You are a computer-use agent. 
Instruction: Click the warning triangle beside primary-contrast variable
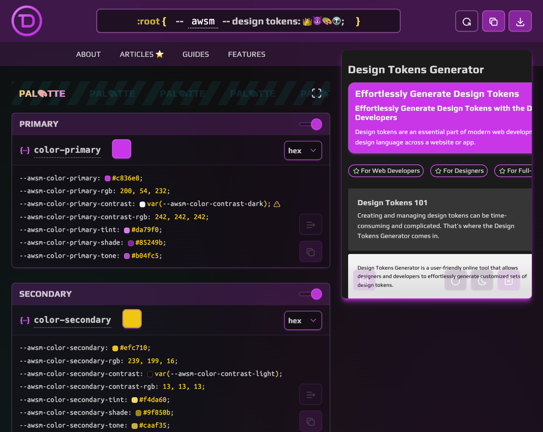(277, 204)
